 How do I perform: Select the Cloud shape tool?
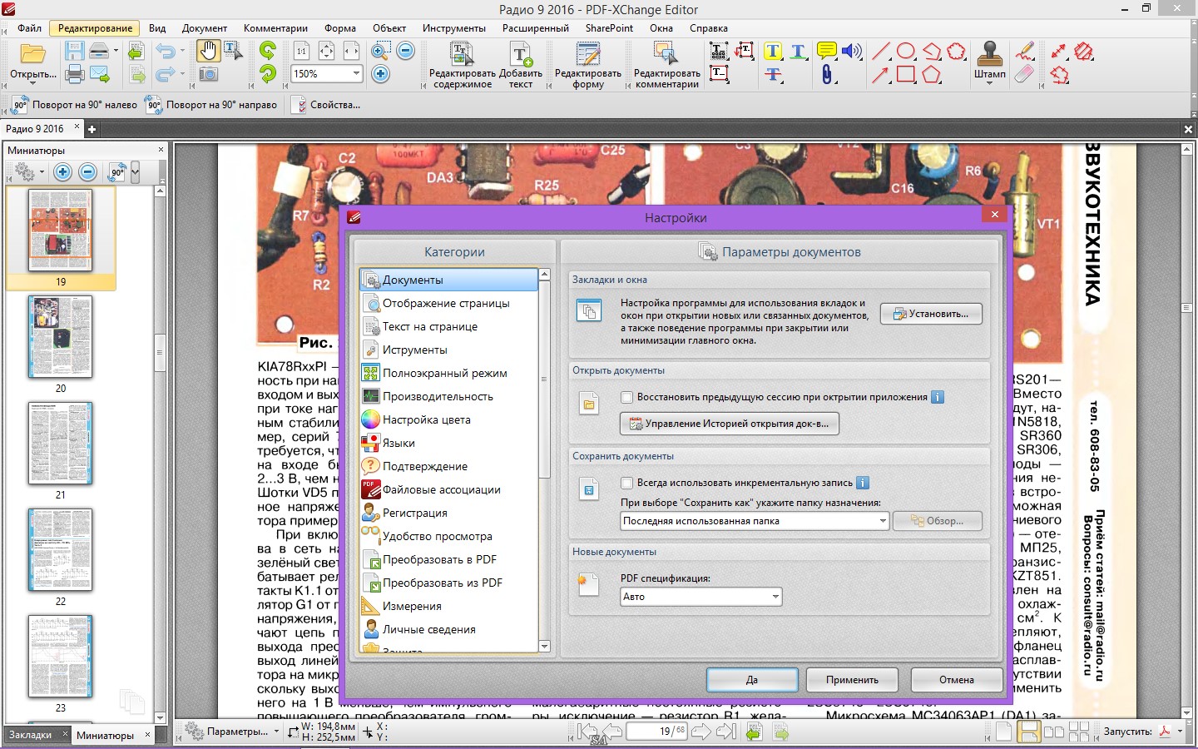point(957,51)
